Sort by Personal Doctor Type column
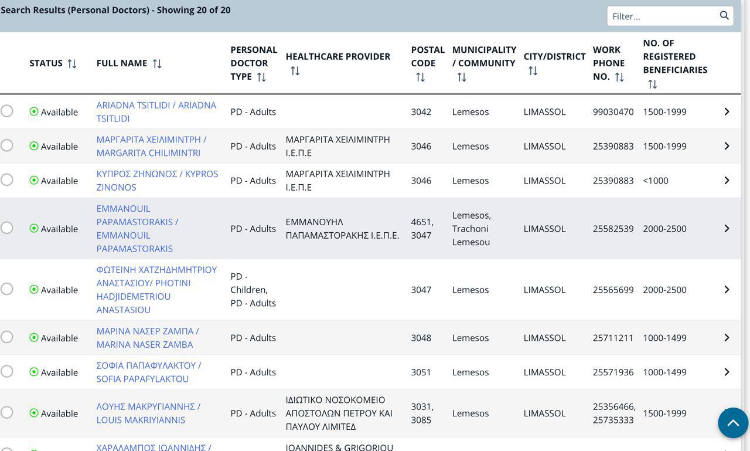The width and height of the screenshot is (750, 451). click(261, 77)
